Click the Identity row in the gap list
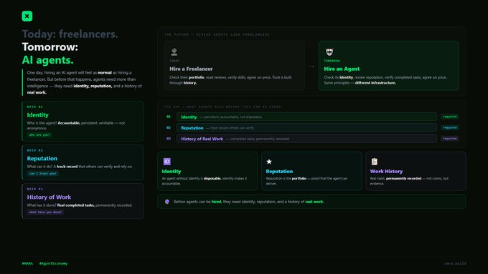 click(x=306, y=117)
